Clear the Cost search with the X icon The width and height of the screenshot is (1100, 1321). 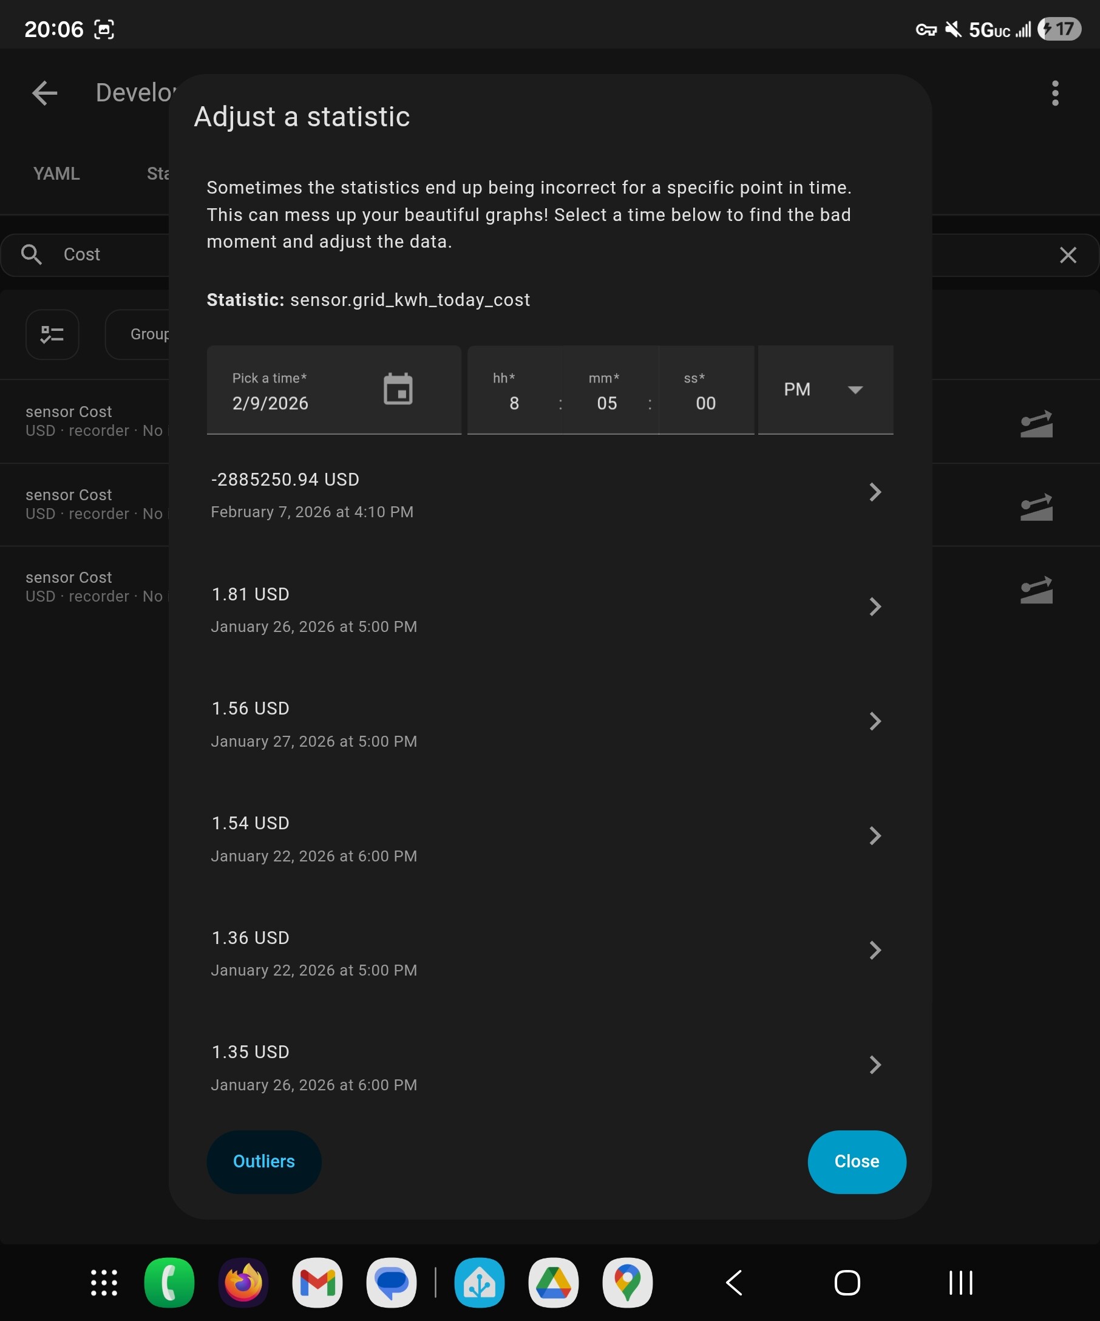1067,255
